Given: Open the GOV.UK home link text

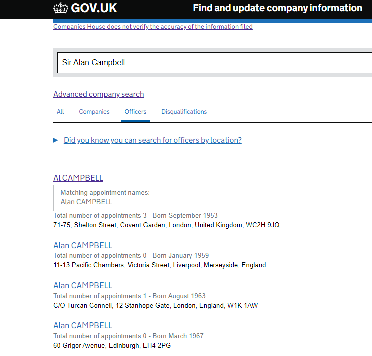Looking at the screenshot, I should pyautogui.click(x=94, y=8).
